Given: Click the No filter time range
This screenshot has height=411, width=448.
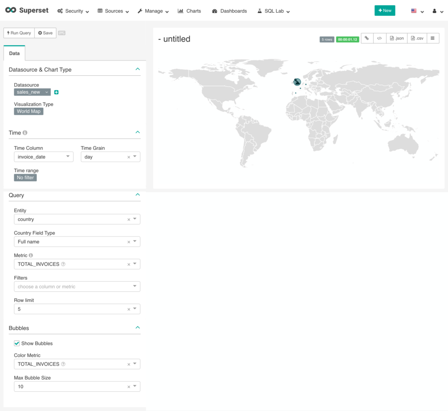Looking at the screenshot, I should [x=25, y=177].
